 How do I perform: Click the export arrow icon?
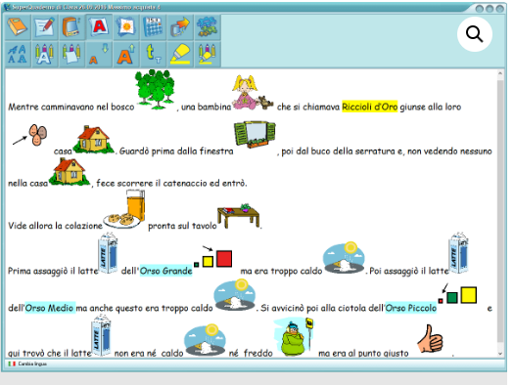click(180, 27)
